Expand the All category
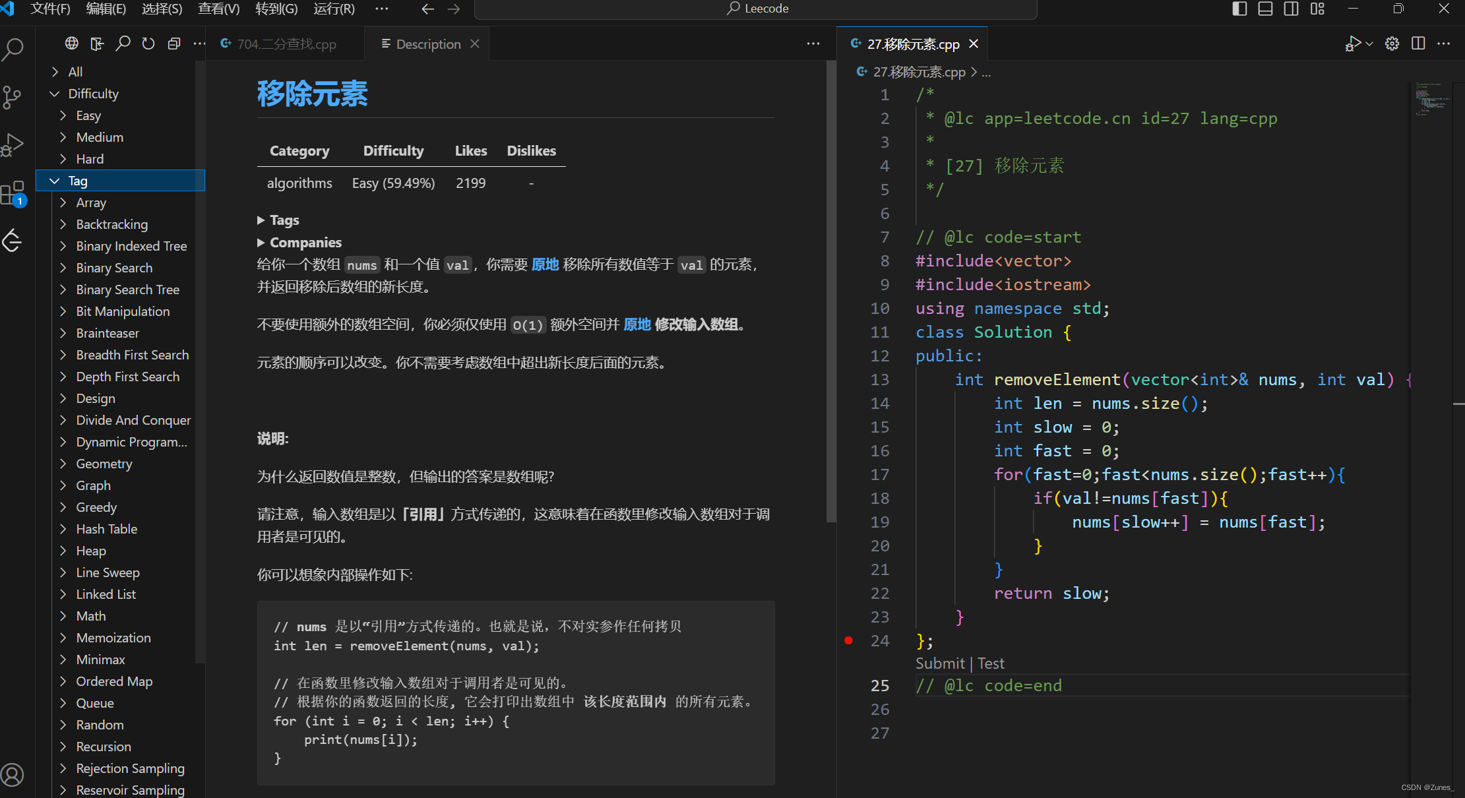Viewport: 1465px width, 798px height. (x=119, y=72)
